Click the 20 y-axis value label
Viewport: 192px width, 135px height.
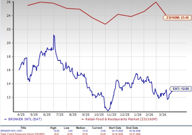pos(9,43)
